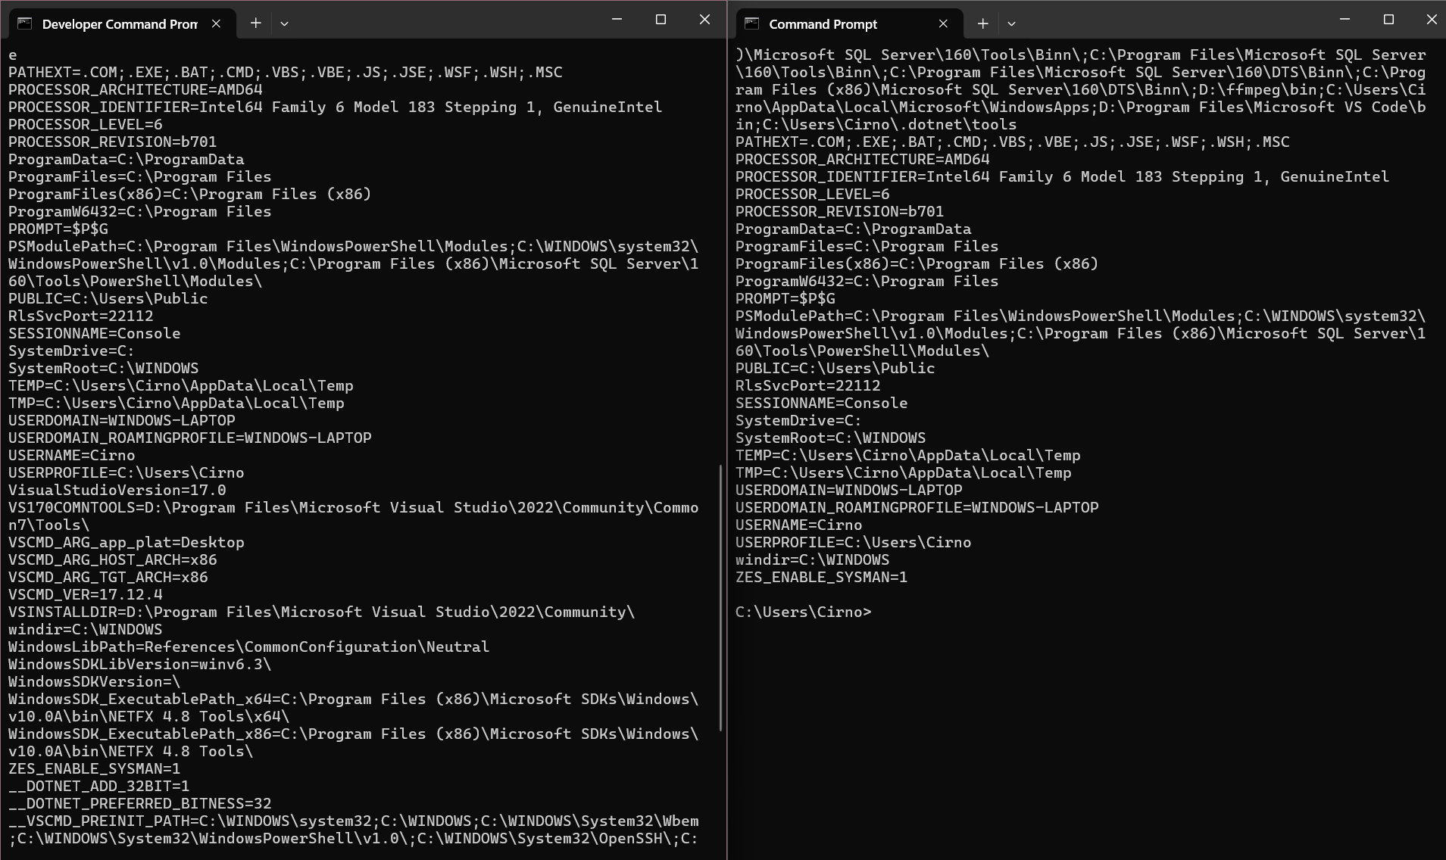Open profile dropdown in Command Prompt window
Viewport: 1446px width, 860px height.
pos(1011,23)
